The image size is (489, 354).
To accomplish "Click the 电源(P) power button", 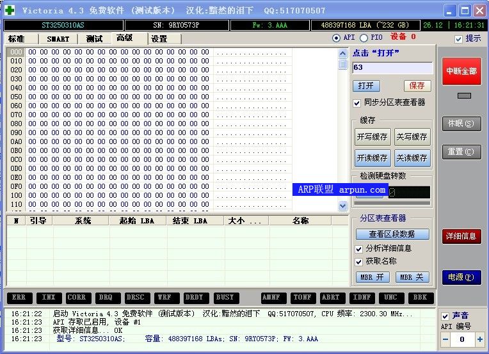I will click(x=461, y=277).
